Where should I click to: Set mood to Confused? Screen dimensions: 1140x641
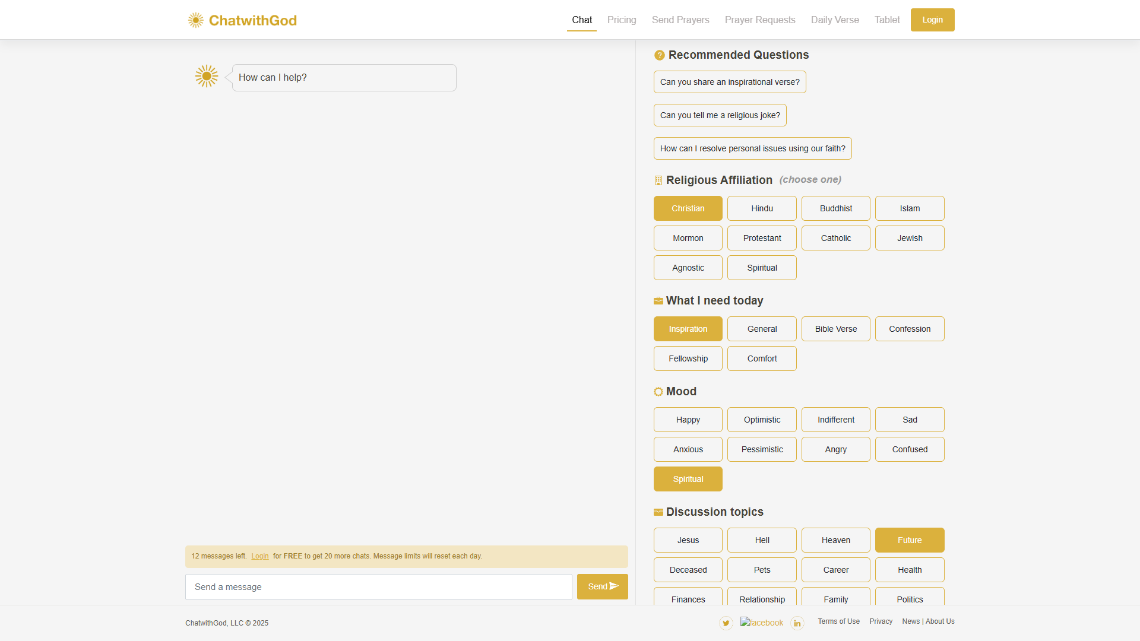pos(910,449)
